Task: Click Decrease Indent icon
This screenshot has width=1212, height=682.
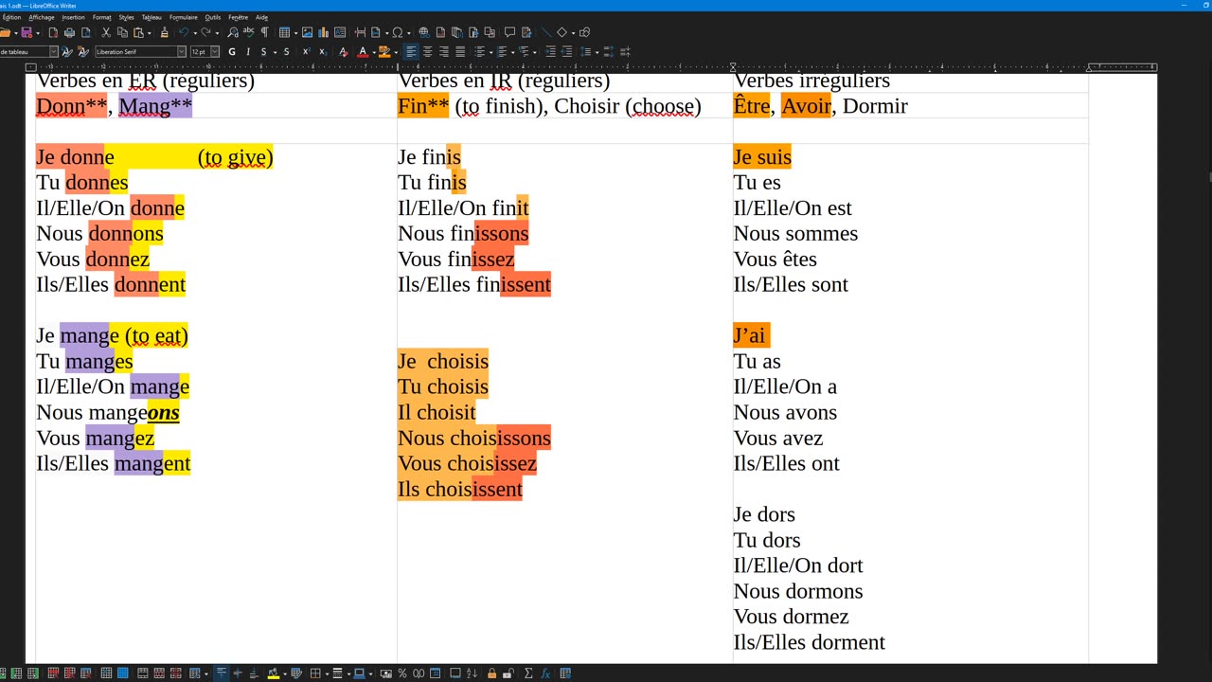Action: coord(566,51)
